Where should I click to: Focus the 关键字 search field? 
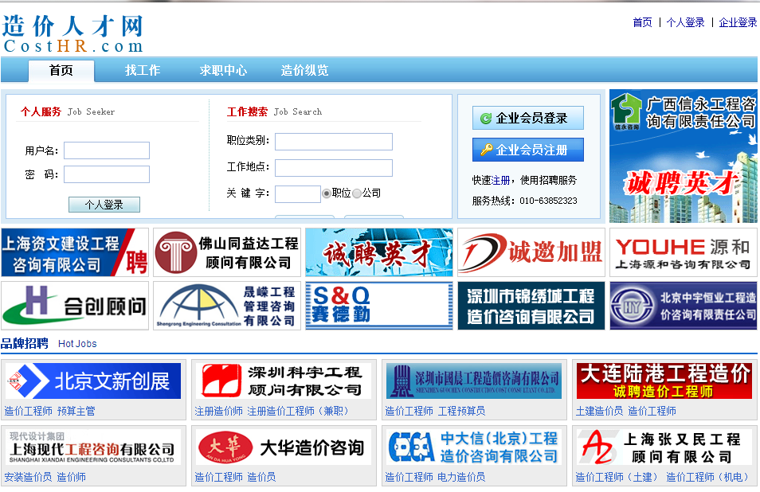click(298, 193)
